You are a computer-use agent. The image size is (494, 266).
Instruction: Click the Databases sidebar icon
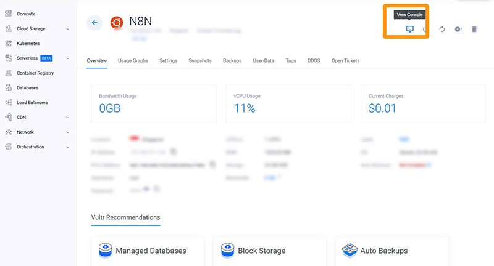[x=9, y=88]
